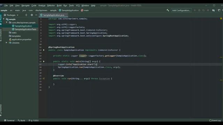223x125 pixels.
Task: Open the Analyze menu
Action: pyautogui.click(x=42, y=6)
